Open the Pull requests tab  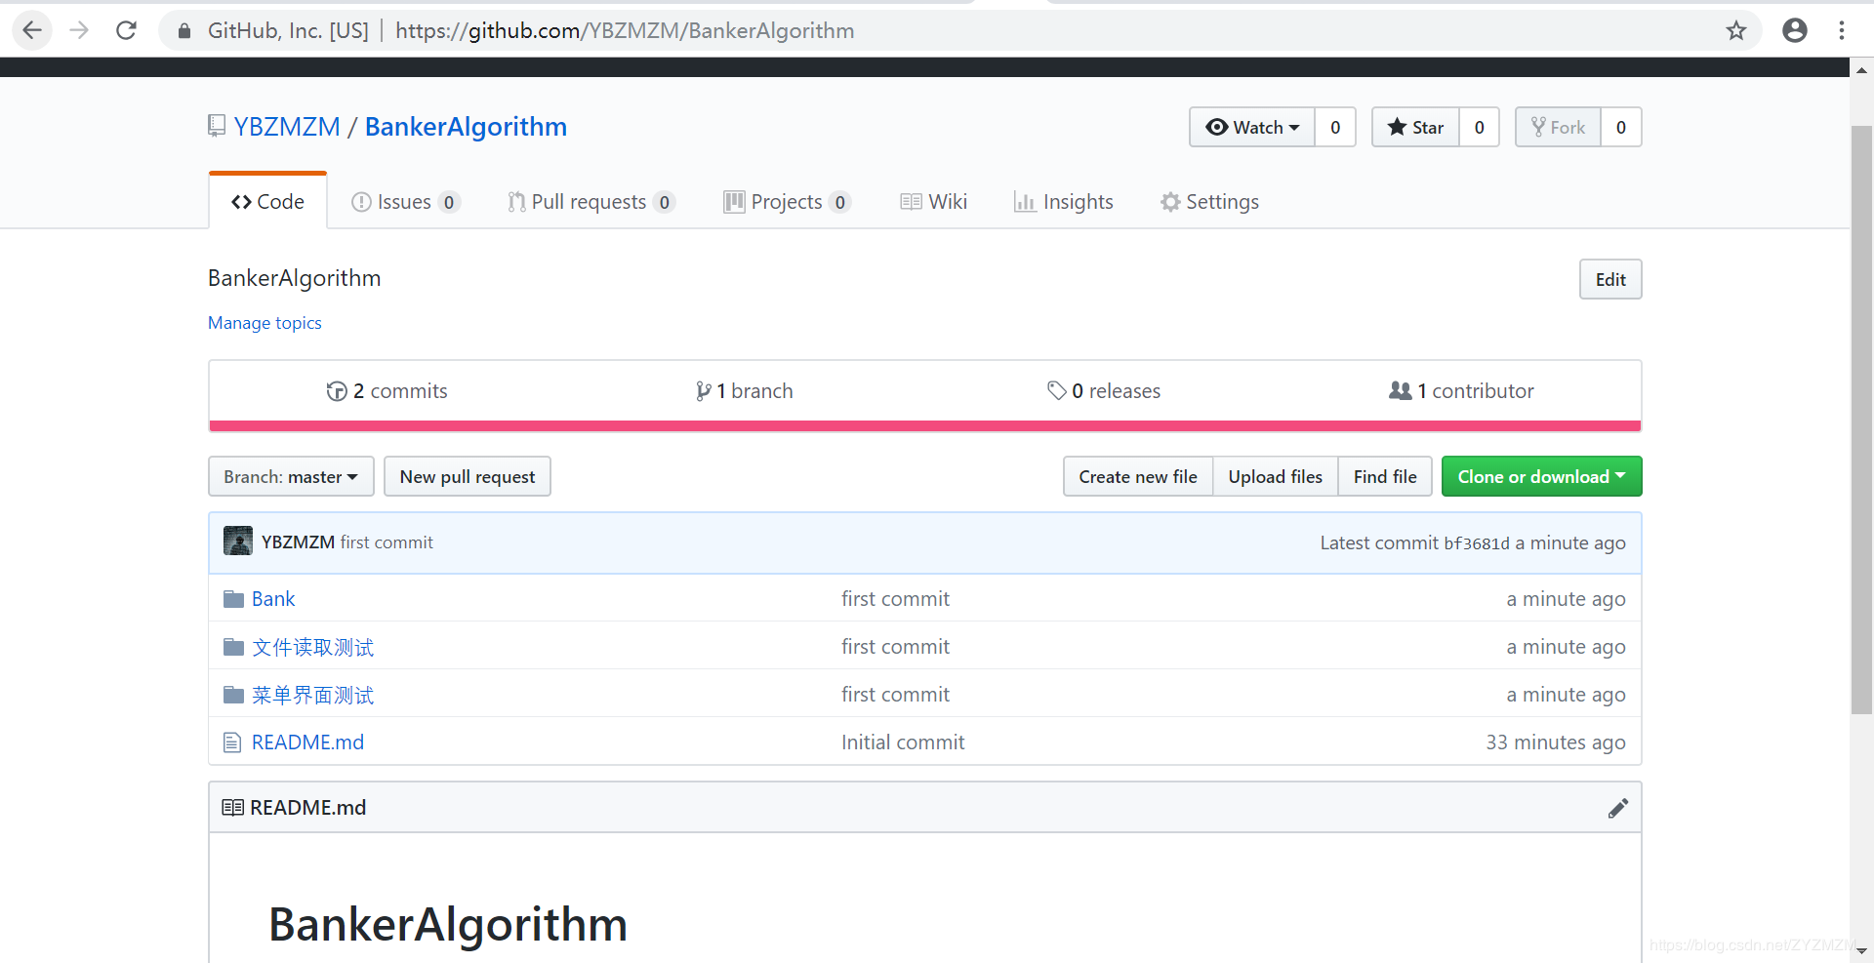(x=591, y=202)
